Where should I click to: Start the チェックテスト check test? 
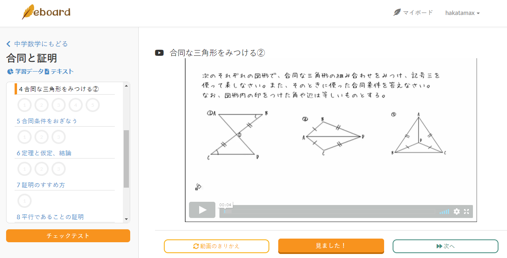[68, 235]
